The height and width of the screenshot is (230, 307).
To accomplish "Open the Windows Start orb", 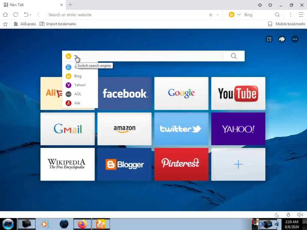I will pyautogui.click(x=8, y=224).
